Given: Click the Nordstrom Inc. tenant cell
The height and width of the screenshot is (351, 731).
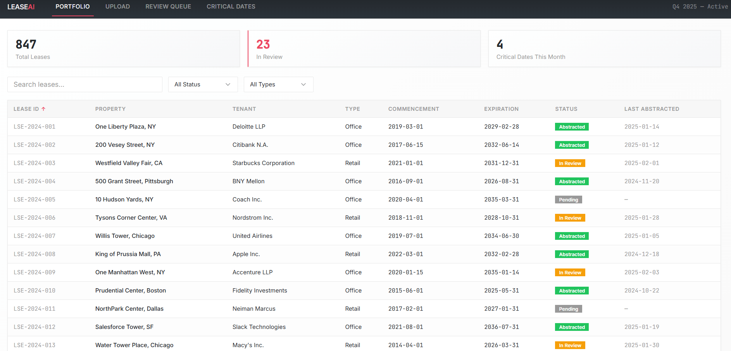Looking at the screenshot, I should pyautogui.click(x=253, y=218).
